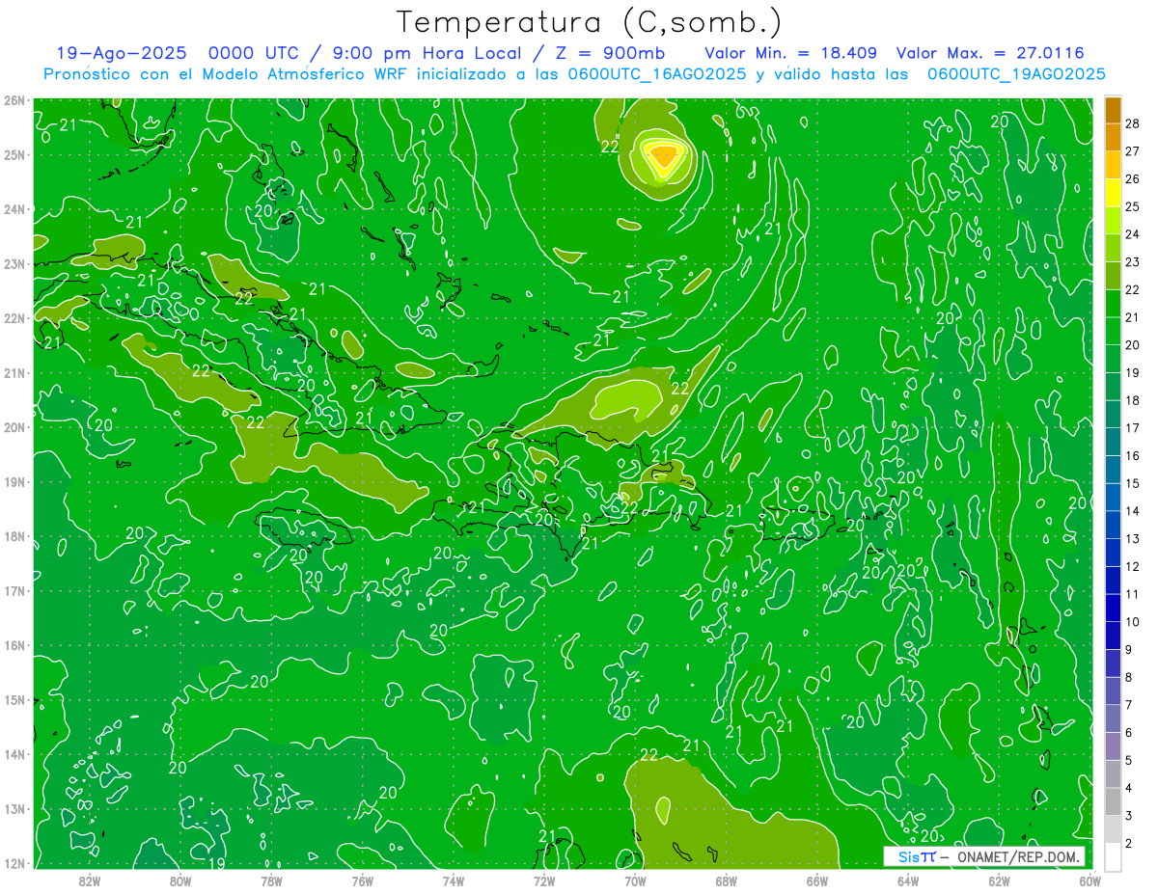Click the "0600UTC_16AGO2025" initialization time

point(657,74)
